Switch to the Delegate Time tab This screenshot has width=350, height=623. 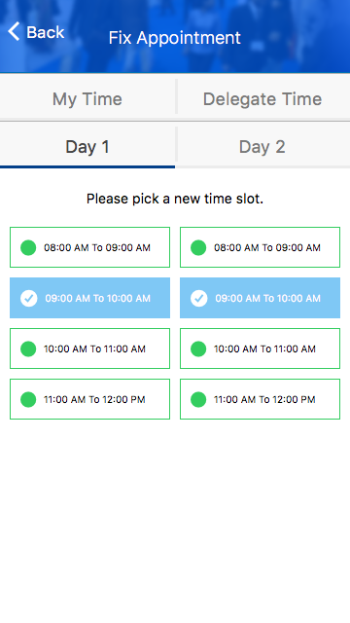262,98
